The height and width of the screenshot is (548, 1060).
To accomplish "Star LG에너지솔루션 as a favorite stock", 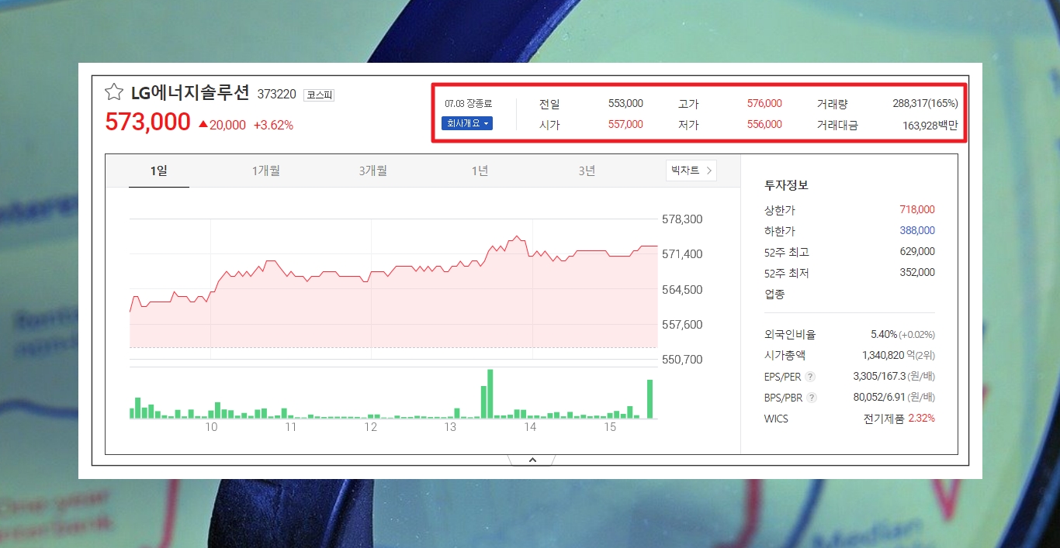I will click(114, 93).
